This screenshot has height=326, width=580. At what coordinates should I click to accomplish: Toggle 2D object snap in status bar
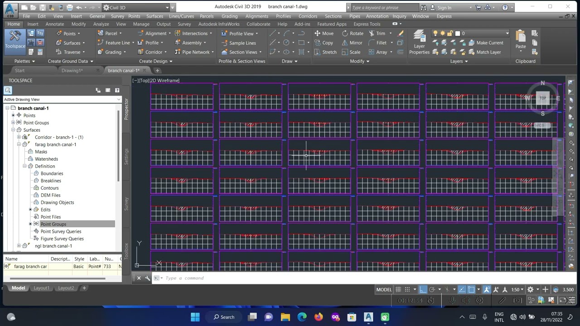click(x=471, y=290)
